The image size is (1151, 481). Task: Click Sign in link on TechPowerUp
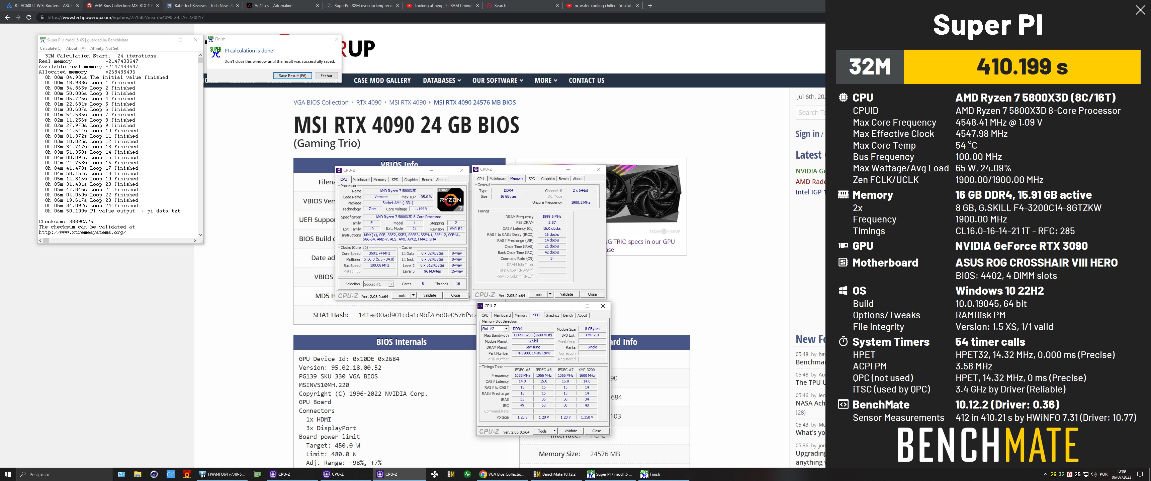[x=807, y=134]
